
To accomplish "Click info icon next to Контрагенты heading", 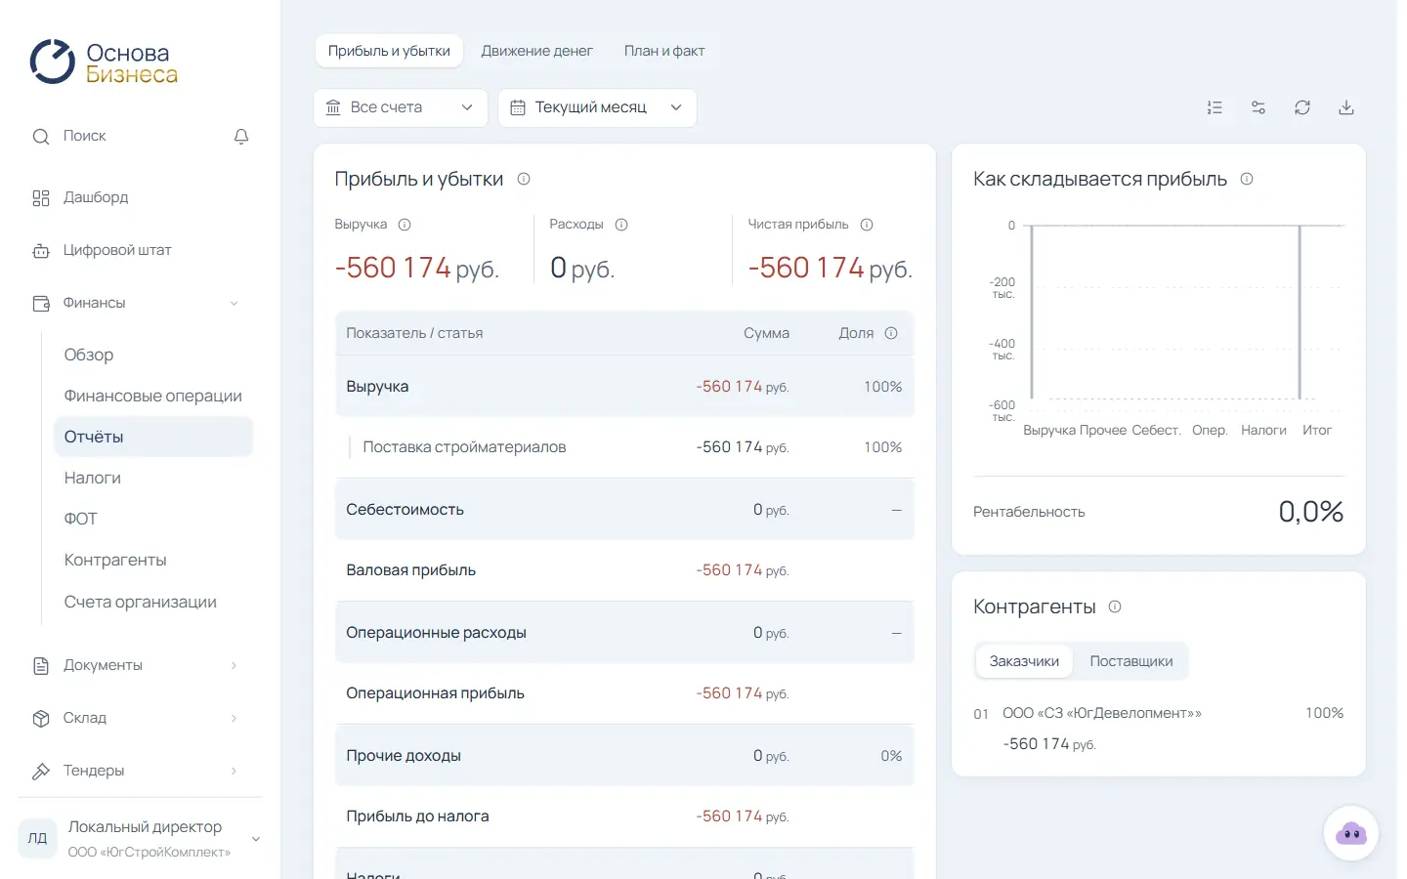I will tap(1115, 607).
